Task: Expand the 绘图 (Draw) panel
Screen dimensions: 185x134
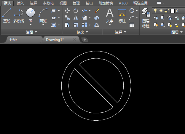Action: [x=31, y=32]
